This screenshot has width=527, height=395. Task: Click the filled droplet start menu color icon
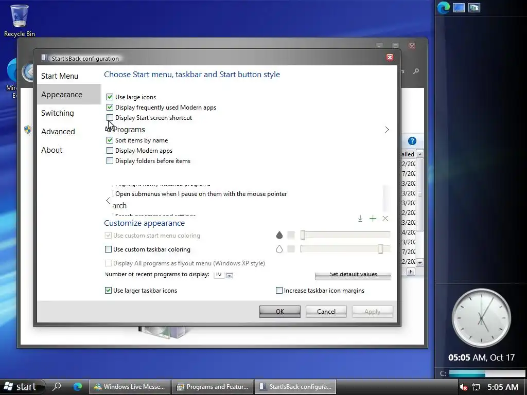(279, 235)
